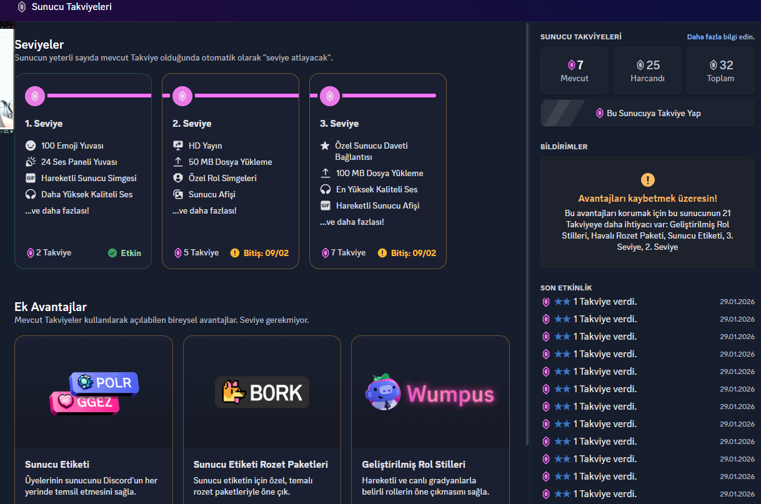Click the BİLDİRİMLER section label
This screenshot has height=504, width=761.
(564, 147)
